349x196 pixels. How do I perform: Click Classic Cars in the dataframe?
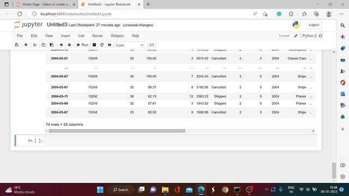(297, 58)
